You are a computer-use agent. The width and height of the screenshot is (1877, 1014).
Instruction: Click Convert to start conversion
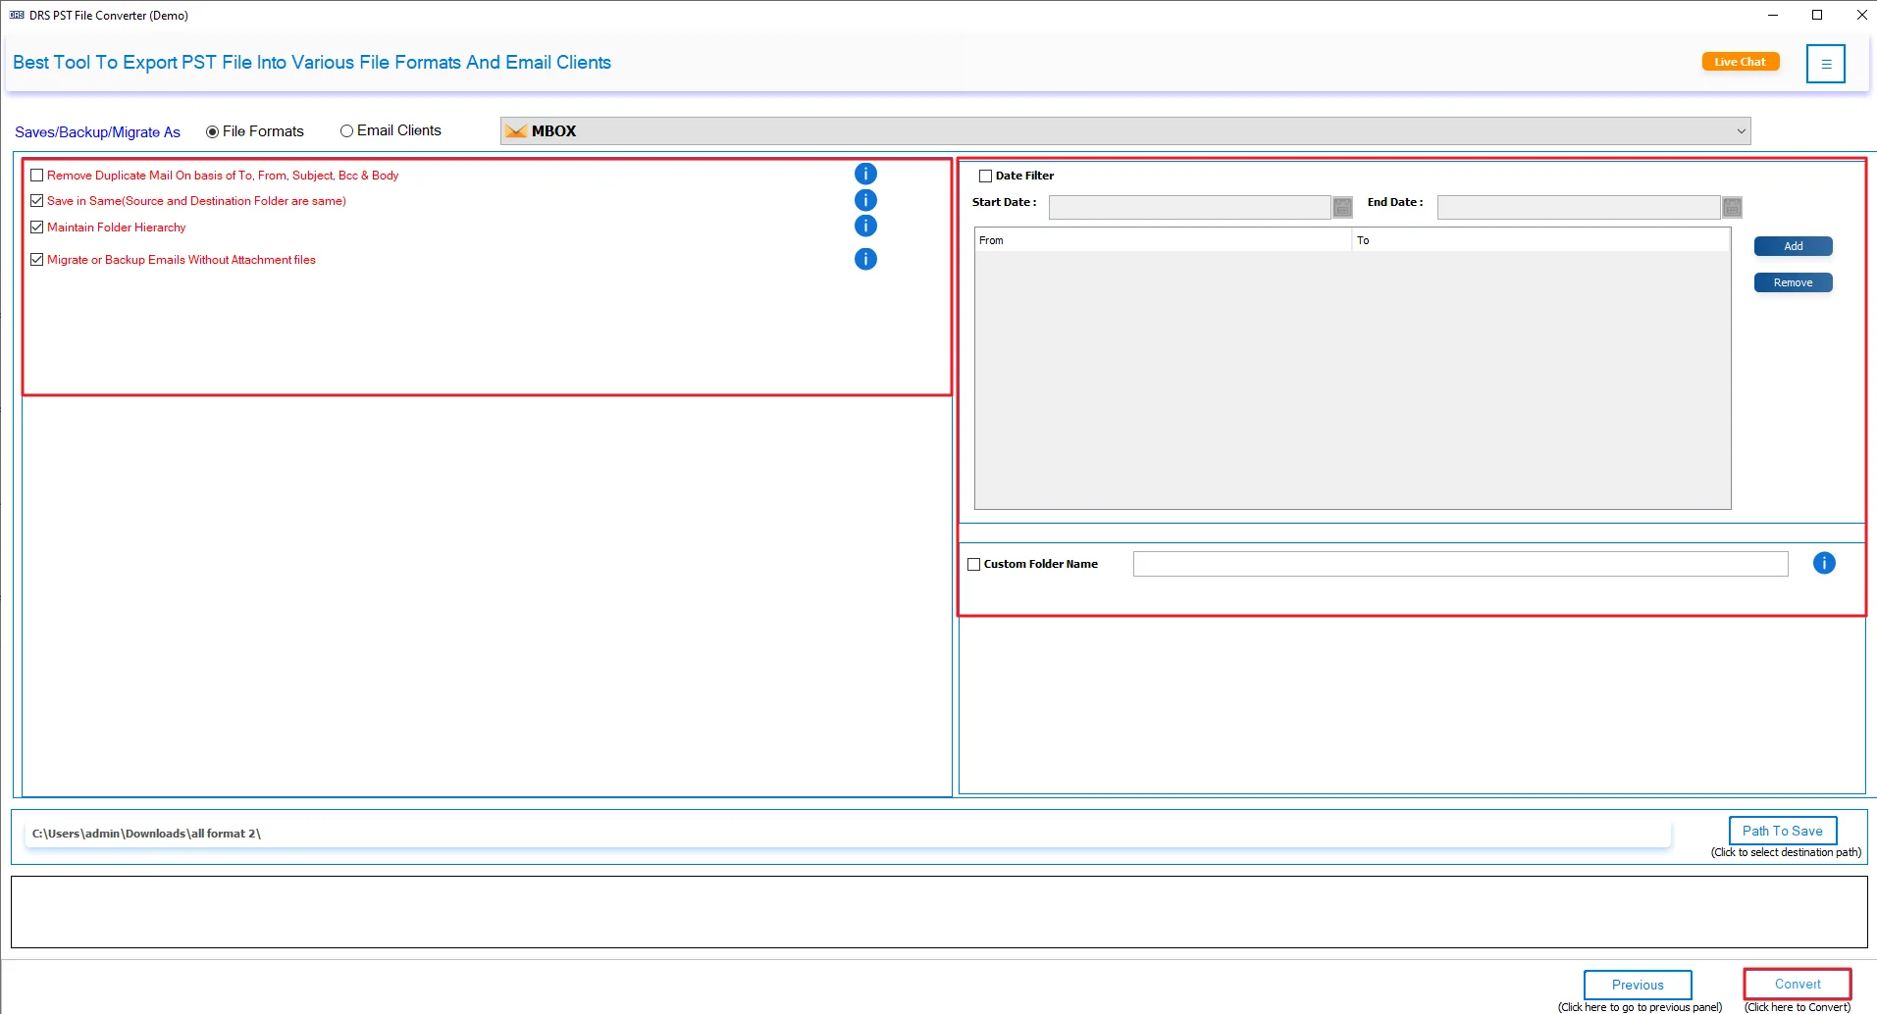point(1796,984)
